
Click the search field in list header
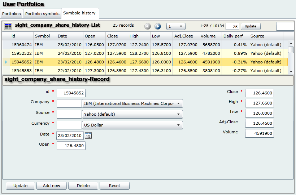tap(285, 26)
